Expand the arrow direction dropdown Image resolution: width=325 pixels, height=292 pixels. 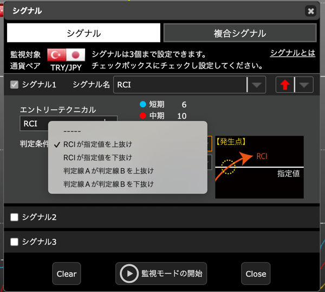(304, 85)
